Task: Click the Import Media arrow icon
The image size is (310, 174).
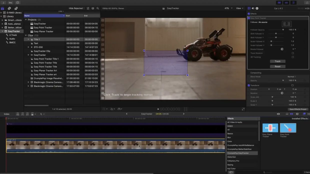Action: pyautogui.click(x=4, y=2)
